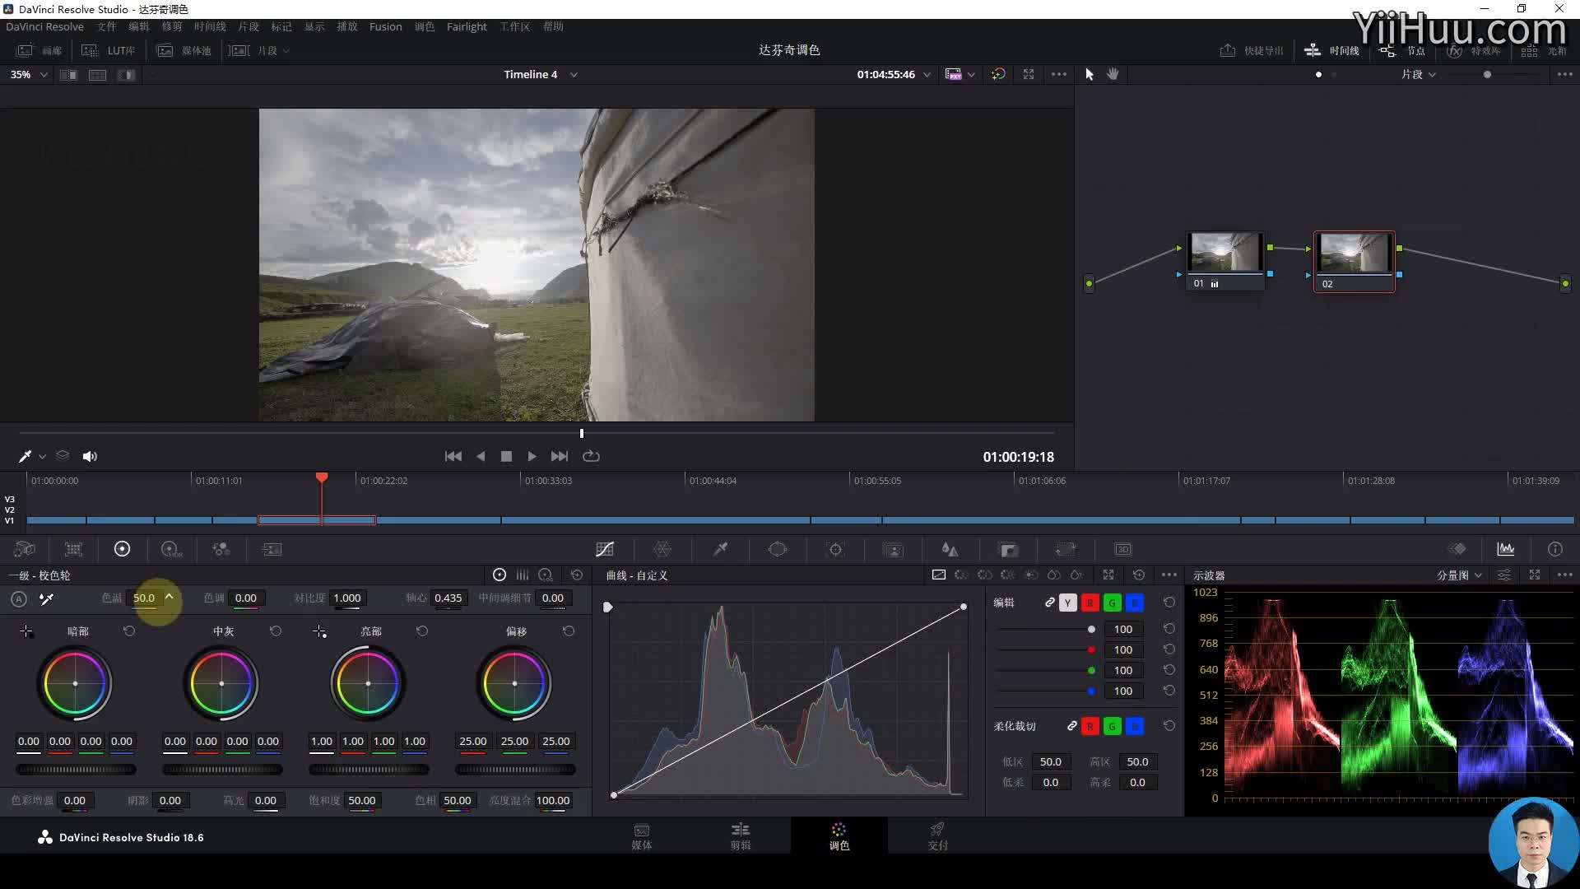Open the Tracker palette icon
Image resolution: width=1580 pixels, height=889 pixels.
coord(835,549)
